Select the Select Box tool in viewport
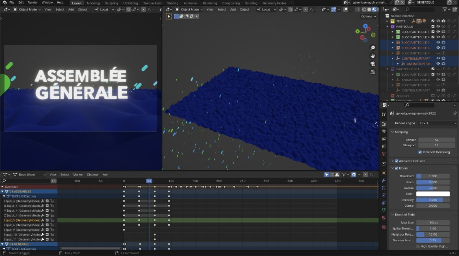459x256 pixels. pyautogui.click(x=169, y=16)
